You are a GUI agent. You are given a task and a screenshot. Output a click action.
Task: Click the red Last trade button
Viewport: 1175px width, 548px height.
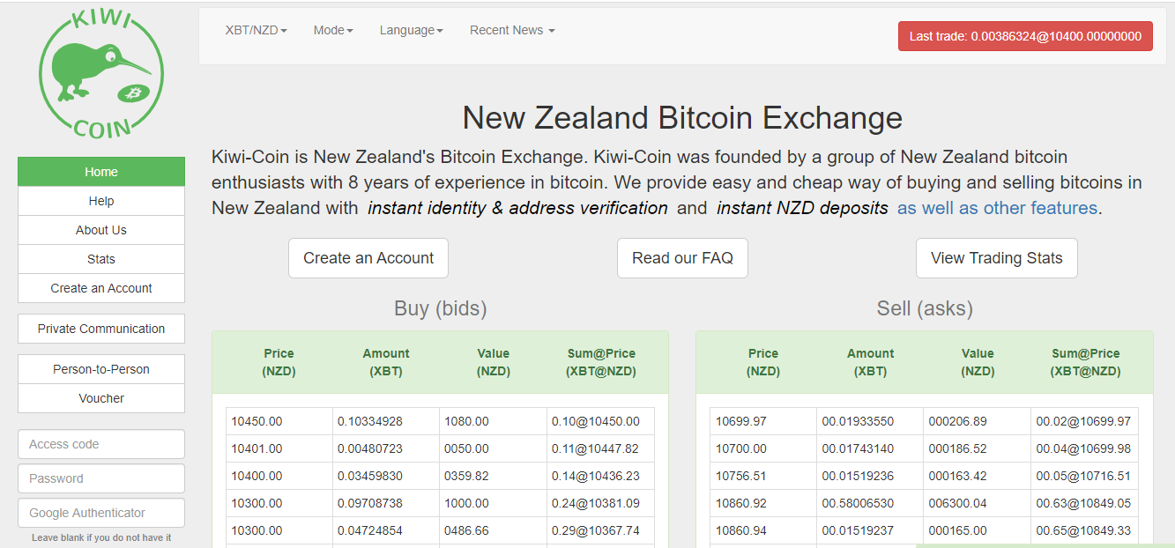point(1025,36)
